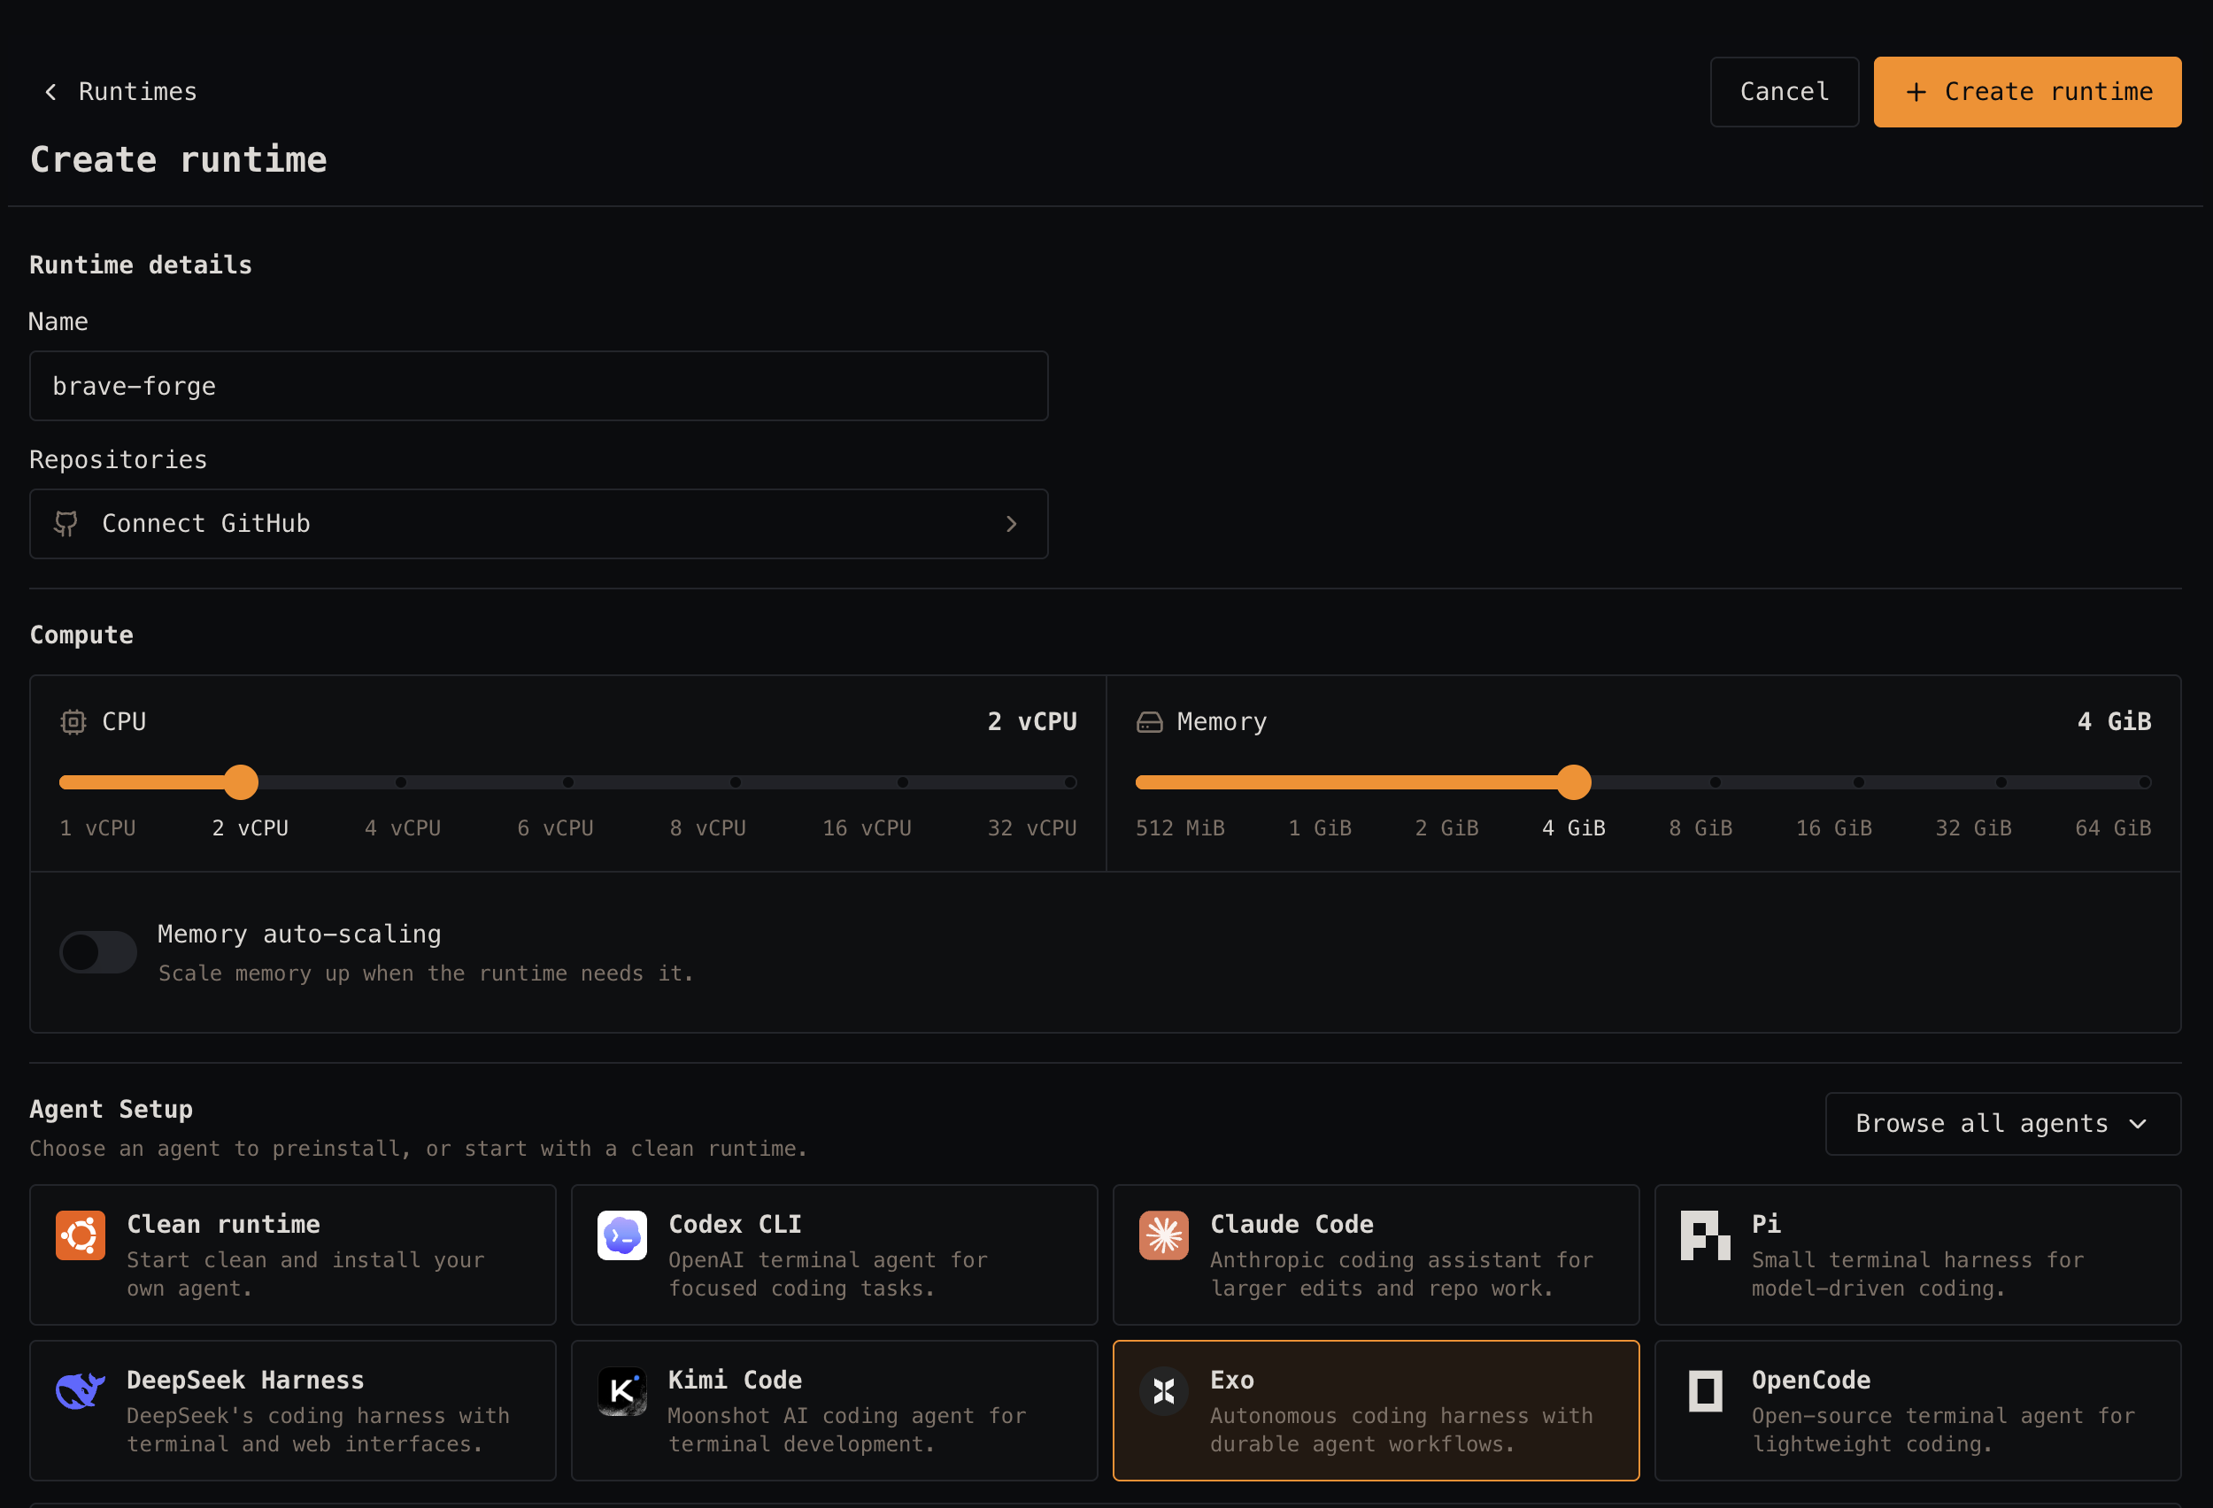Choose the Clean runtime card

292,1254
